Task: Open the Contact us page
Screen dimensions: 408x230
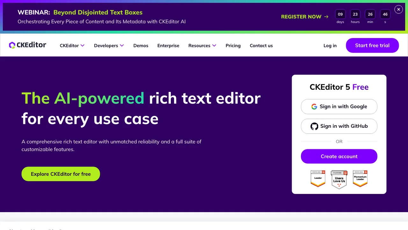Action: click(x=261, y=46)
